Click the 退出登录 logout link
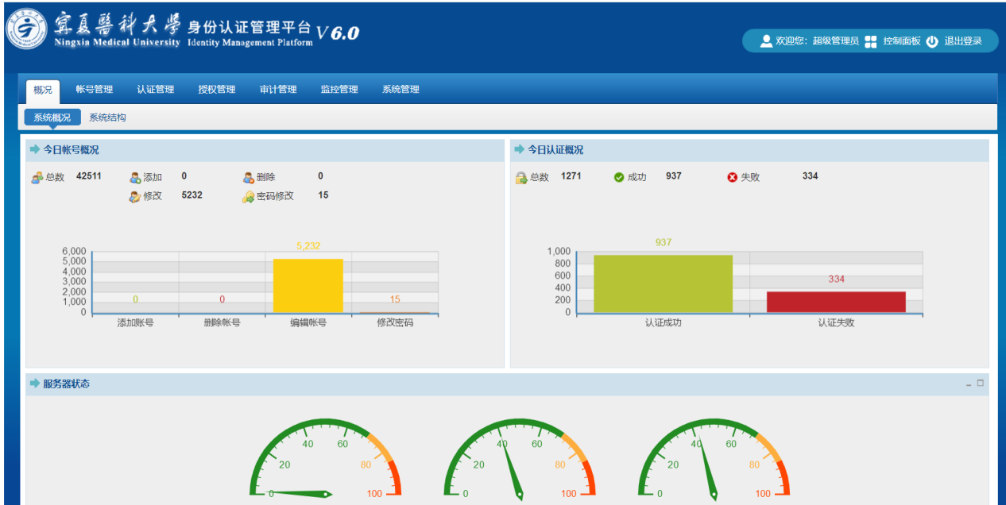1006x505 pixels. pos(963,41)
